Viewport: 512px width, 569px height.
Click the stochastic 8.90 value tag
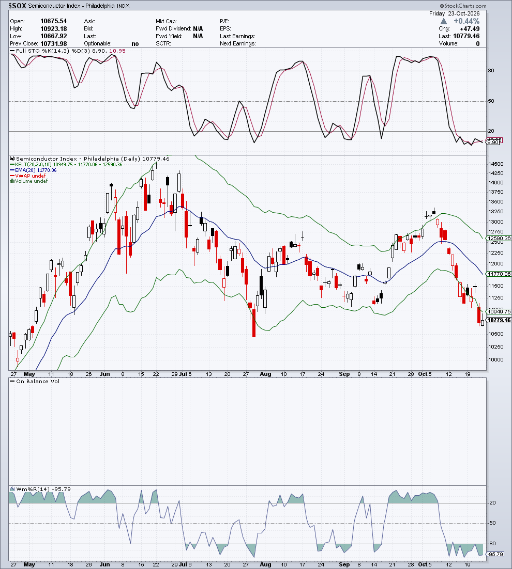click(x=493, y=143)
